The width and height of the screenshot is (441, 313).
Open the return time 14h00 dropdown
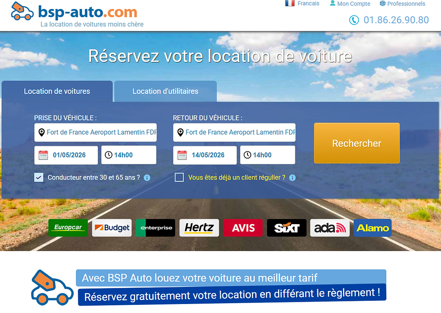[x=268, y=155]
